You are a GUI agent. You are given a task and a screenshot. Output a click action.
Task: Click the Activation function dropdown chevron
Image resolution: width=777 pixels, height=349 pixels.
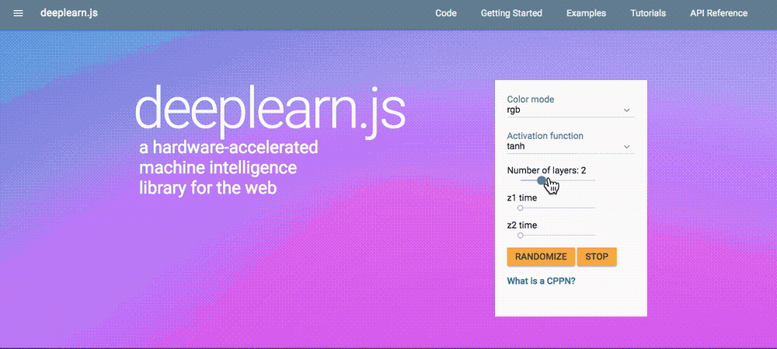627,147
